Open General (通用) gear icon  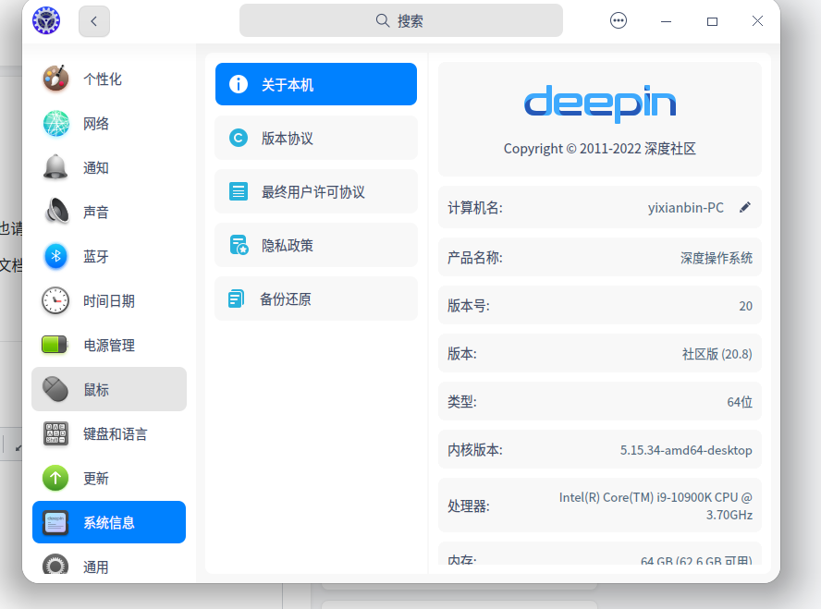(55, 565)
